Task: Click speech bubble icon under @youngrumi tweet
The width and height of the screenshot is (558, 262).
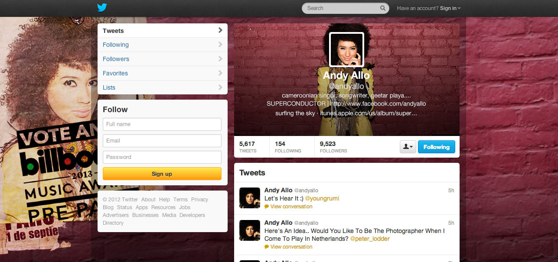Action: click(267, 207)
